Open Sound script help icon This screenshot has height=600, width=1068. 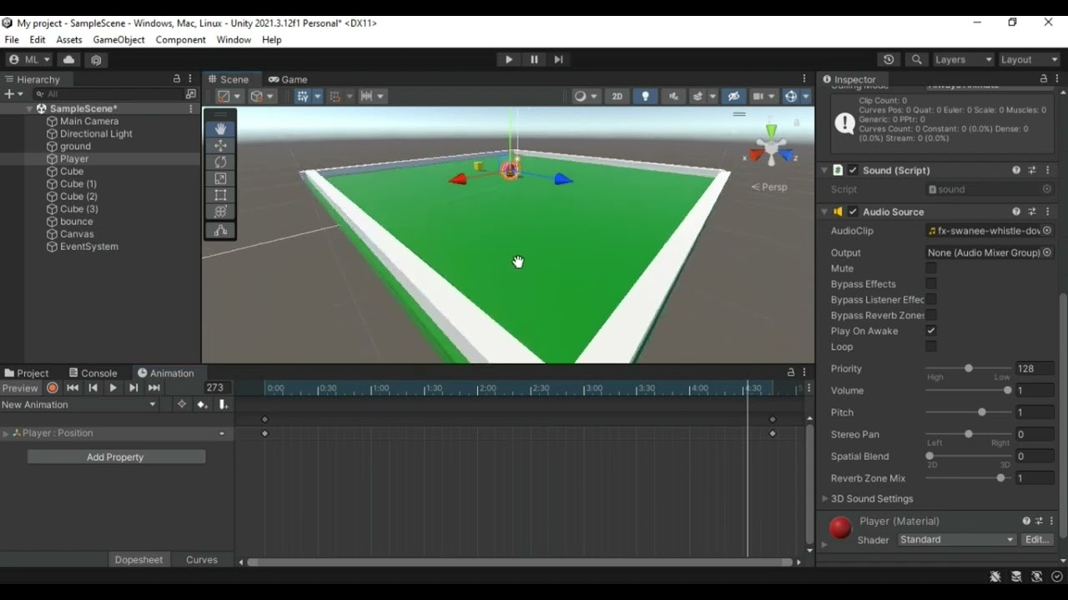point(1016,170)
